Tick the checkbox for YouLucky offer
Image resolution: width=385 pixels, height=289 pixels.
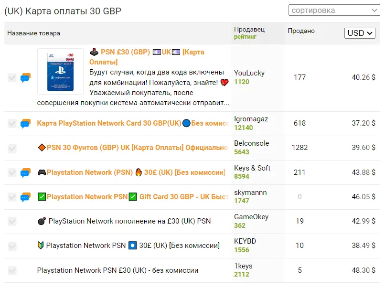12,77
